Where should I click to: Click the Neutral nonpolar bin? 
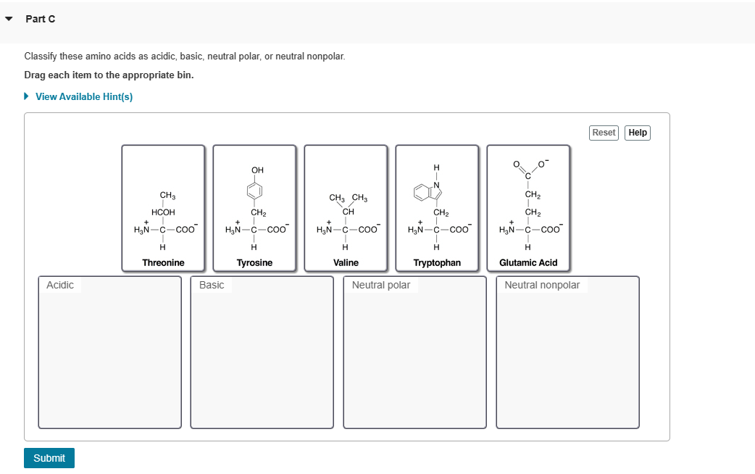(567, 352)
